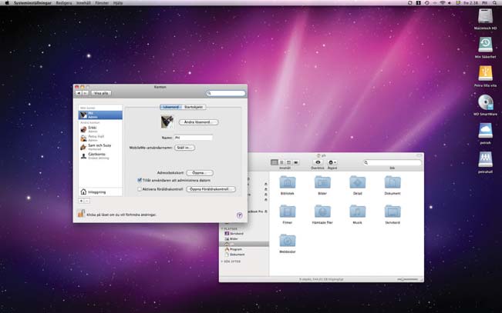Screen dimensions: 502x313
Task: Open the Systeminställningar menu
Action: (32, 2)
